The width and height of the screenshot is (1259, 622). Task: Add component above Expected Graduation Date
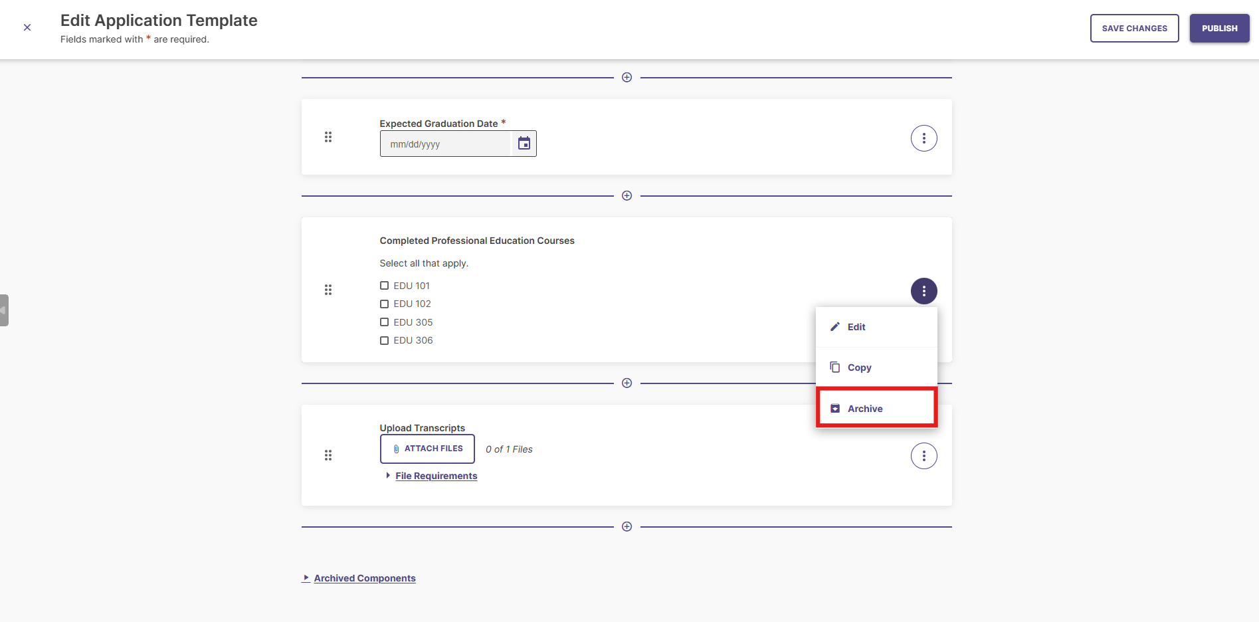(x=627, y=78)
